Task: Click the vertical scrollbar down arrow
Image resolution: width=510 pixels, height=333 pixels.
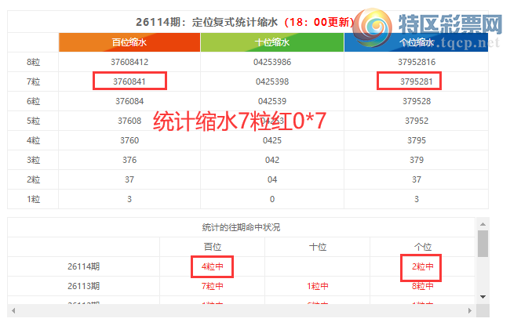Action: tap(483, 297)
